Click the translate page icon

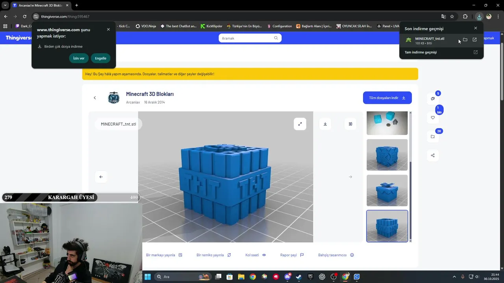(x=444, y=17)
